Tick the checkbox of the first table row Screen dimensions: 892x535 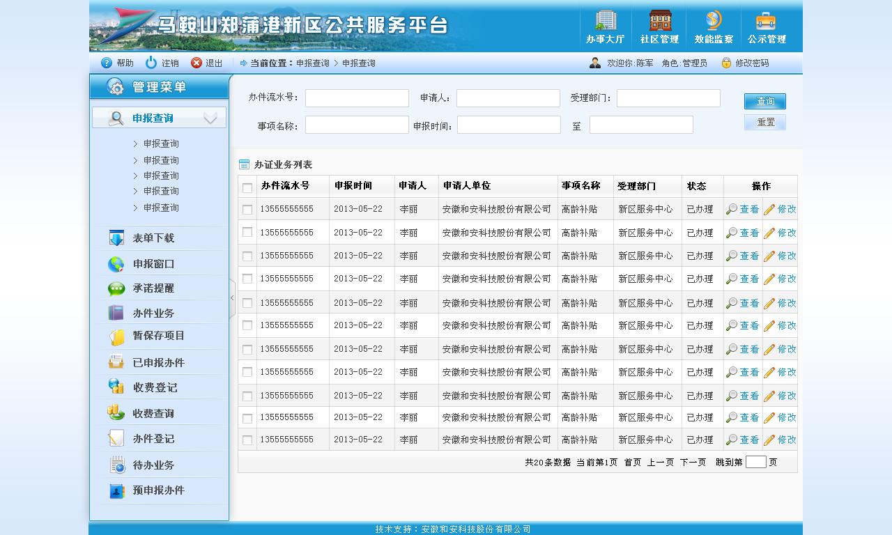247,209
